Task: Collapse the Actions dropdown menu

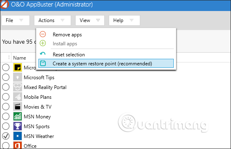Action: click(x=52, y=20)
